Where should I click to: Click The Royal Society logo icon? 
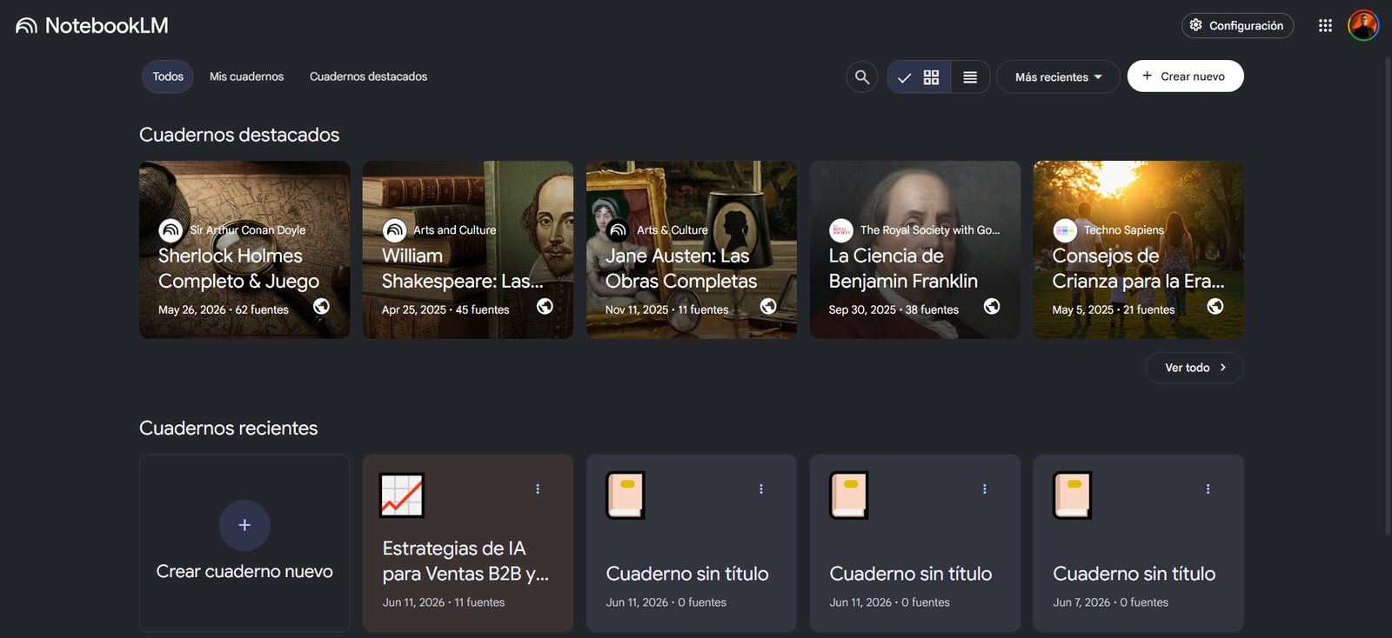[841, 230]
